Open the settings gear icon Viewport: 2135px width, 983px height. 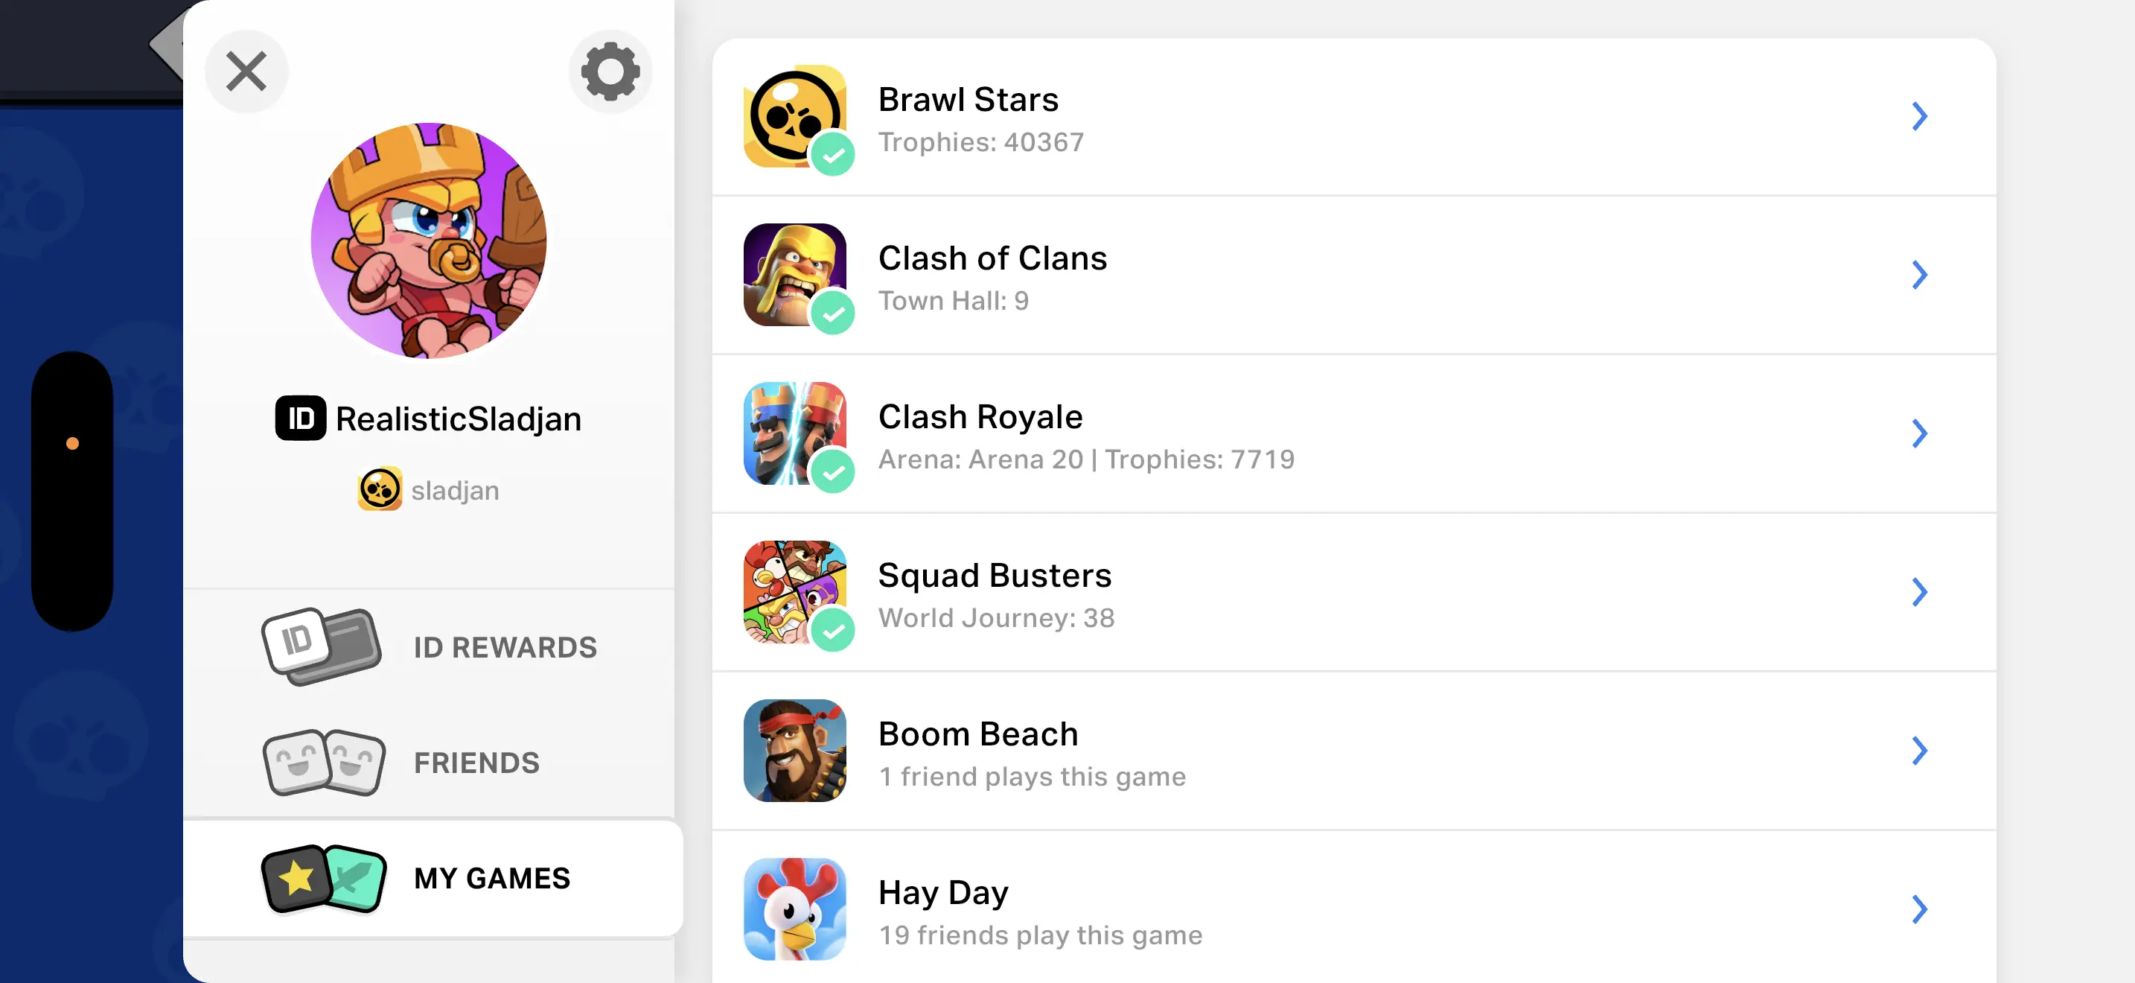click(x=610, y=71)
